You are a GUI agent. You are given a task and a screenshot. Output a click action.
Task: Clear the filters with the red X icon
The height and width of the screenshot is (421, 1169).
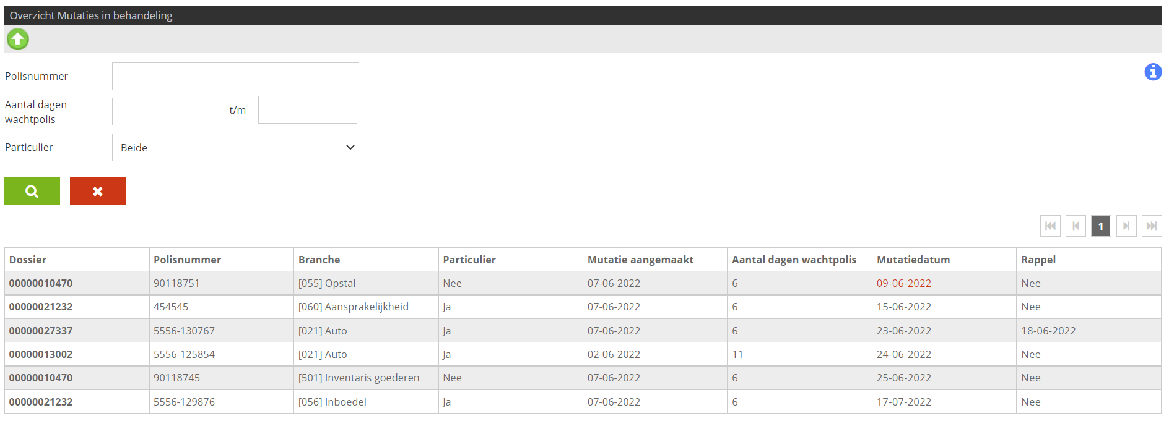click(97, 191)
